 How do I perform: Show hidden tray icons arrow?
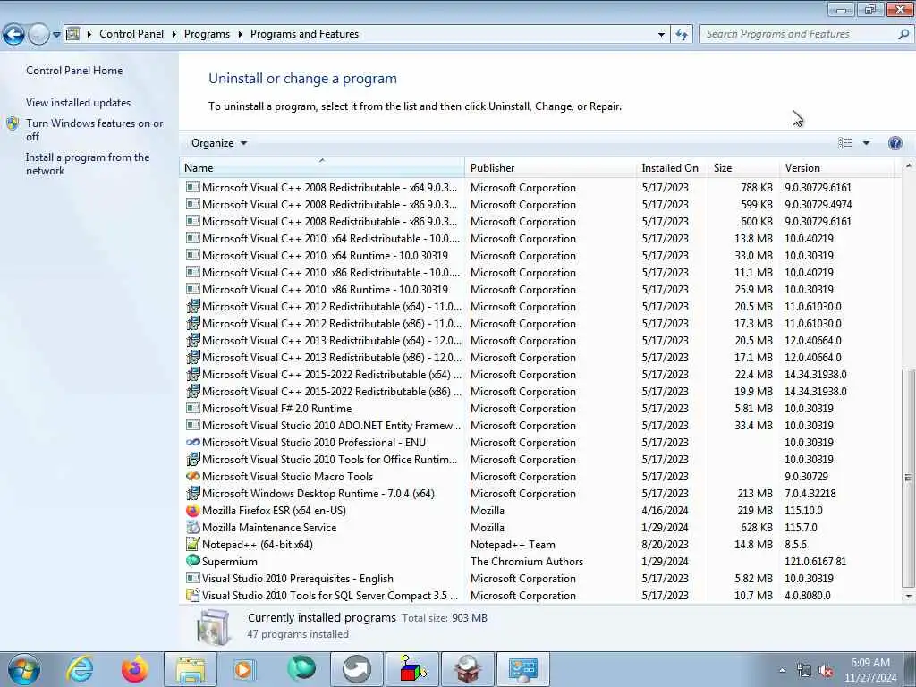pyautogui.click(x=782, y=671)
